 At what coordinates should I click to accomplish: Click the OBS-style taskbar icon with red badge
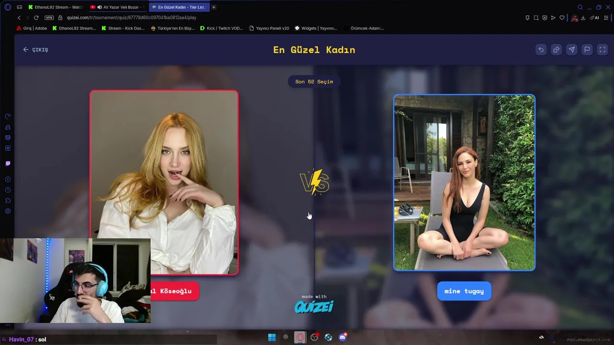[x=315, y=337]
